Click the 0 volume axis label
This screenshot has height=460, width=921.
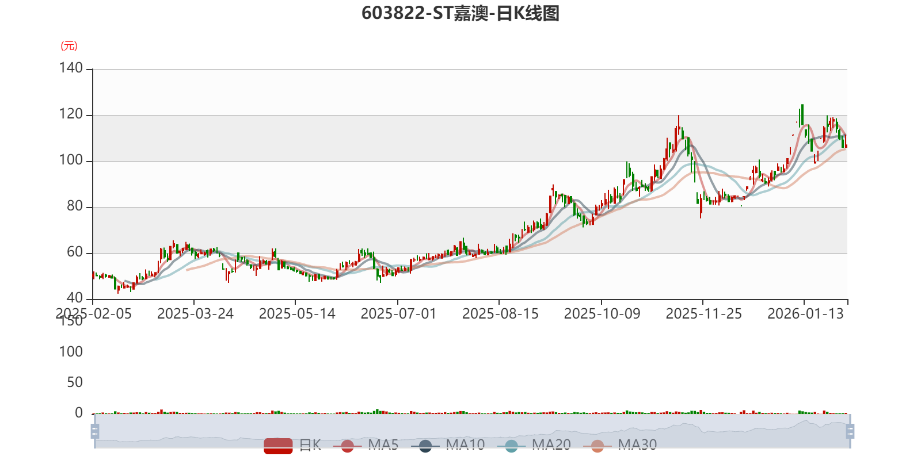coord(79,413)
